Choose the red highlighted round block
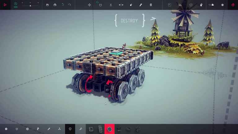This screenshot has height=134, width=238. coord(109,129)
